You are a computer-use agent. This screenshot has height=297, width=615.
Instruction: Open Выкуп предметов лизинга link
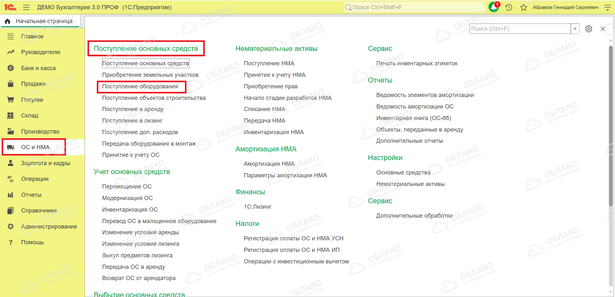[x=137, y=255]
